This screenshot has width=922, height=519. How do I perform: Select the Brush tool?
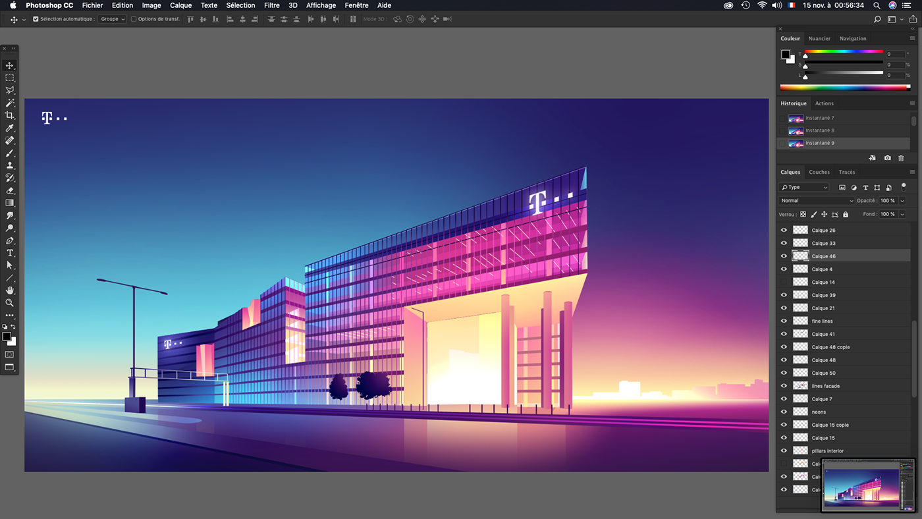(10, 153)
